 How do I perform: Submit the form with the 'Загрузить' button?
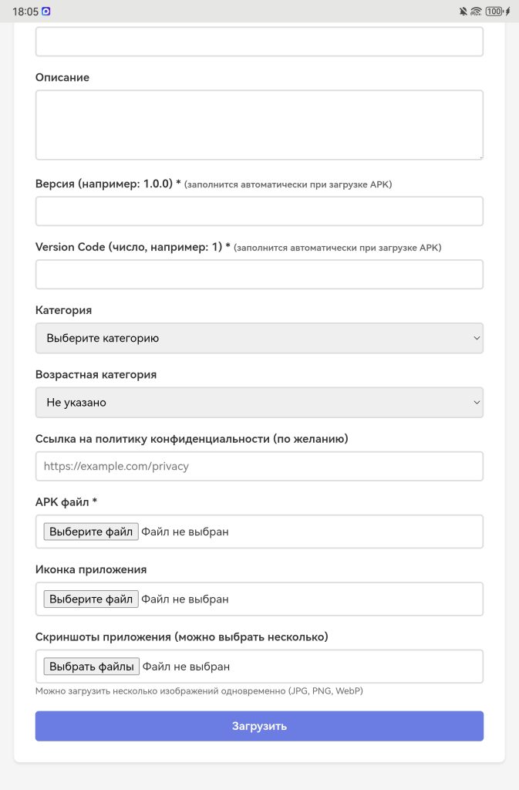point(259,726)
